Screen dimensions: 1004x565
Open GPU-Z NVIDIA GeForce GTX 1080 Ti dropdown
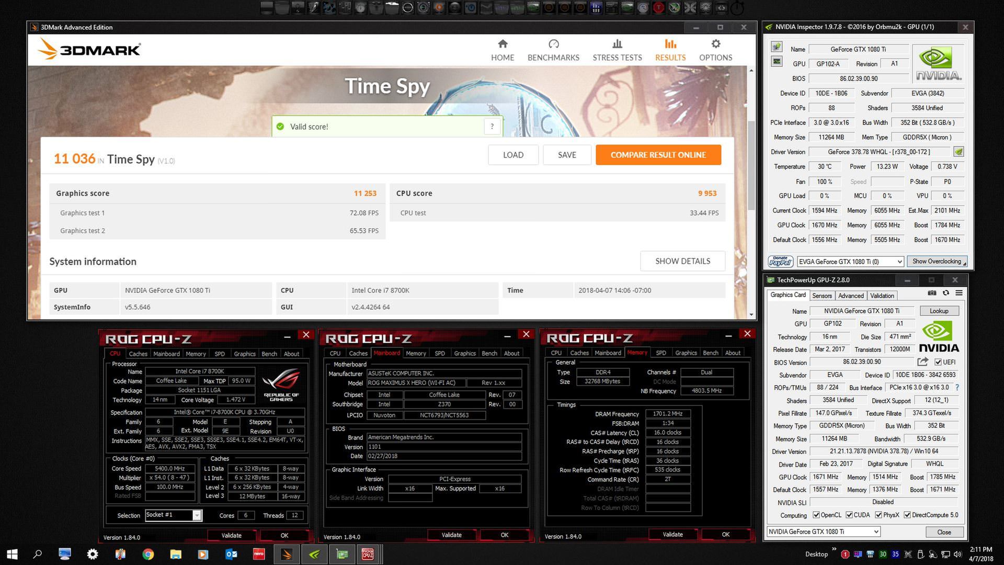(824, 532)
